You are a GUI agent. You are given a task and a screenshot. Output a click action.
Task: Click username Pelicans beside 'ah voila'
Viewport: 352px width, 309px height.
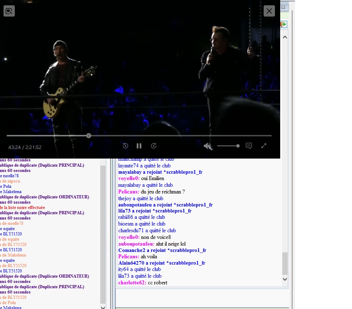(128, 257)
